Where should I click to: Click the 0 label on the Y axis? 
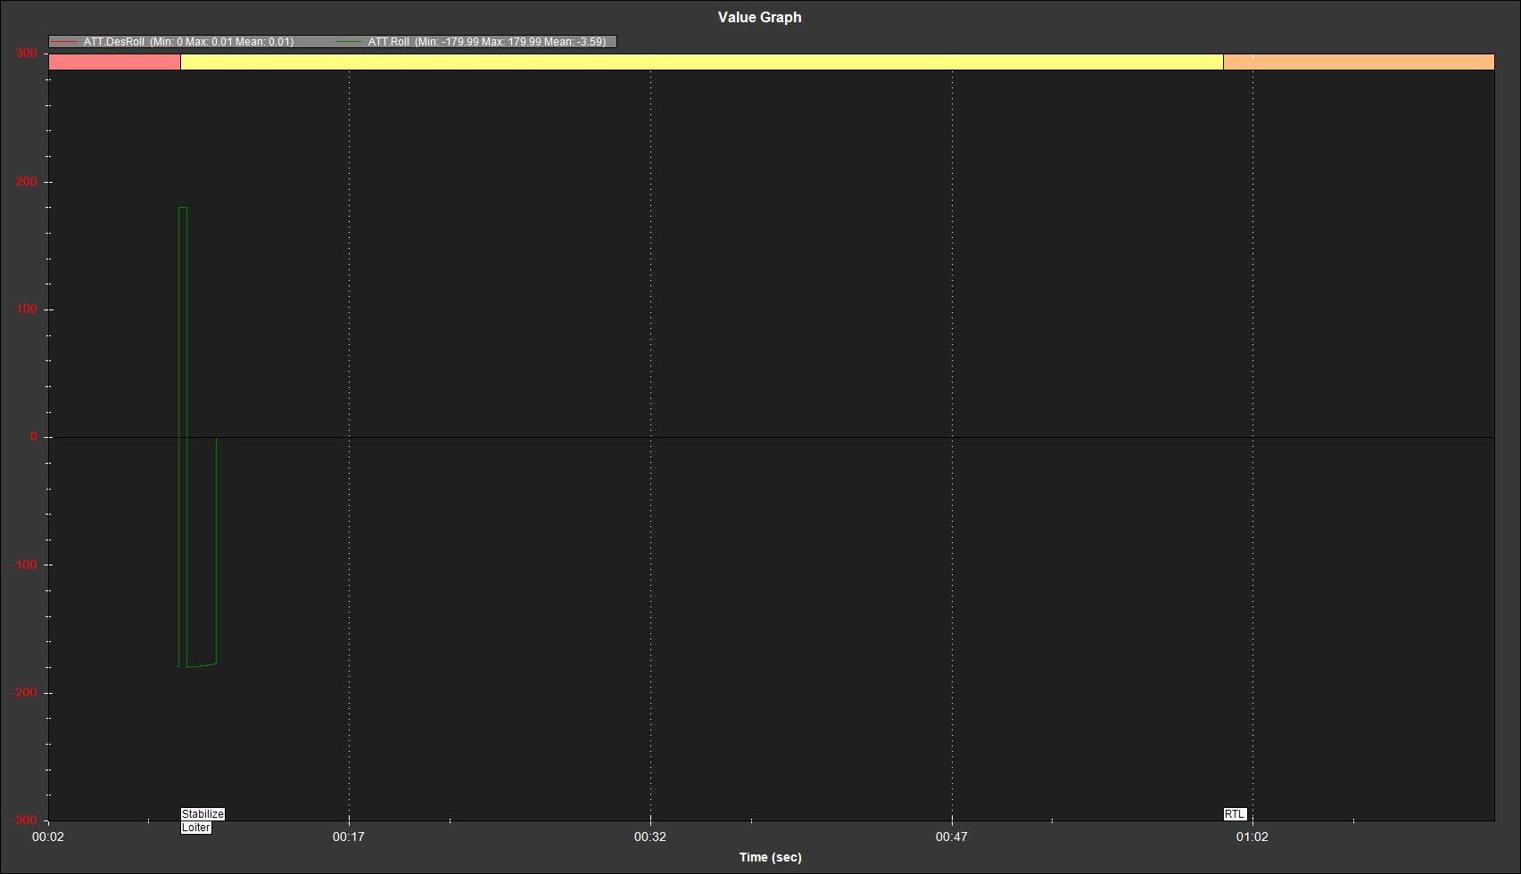(x=34, y=436)
